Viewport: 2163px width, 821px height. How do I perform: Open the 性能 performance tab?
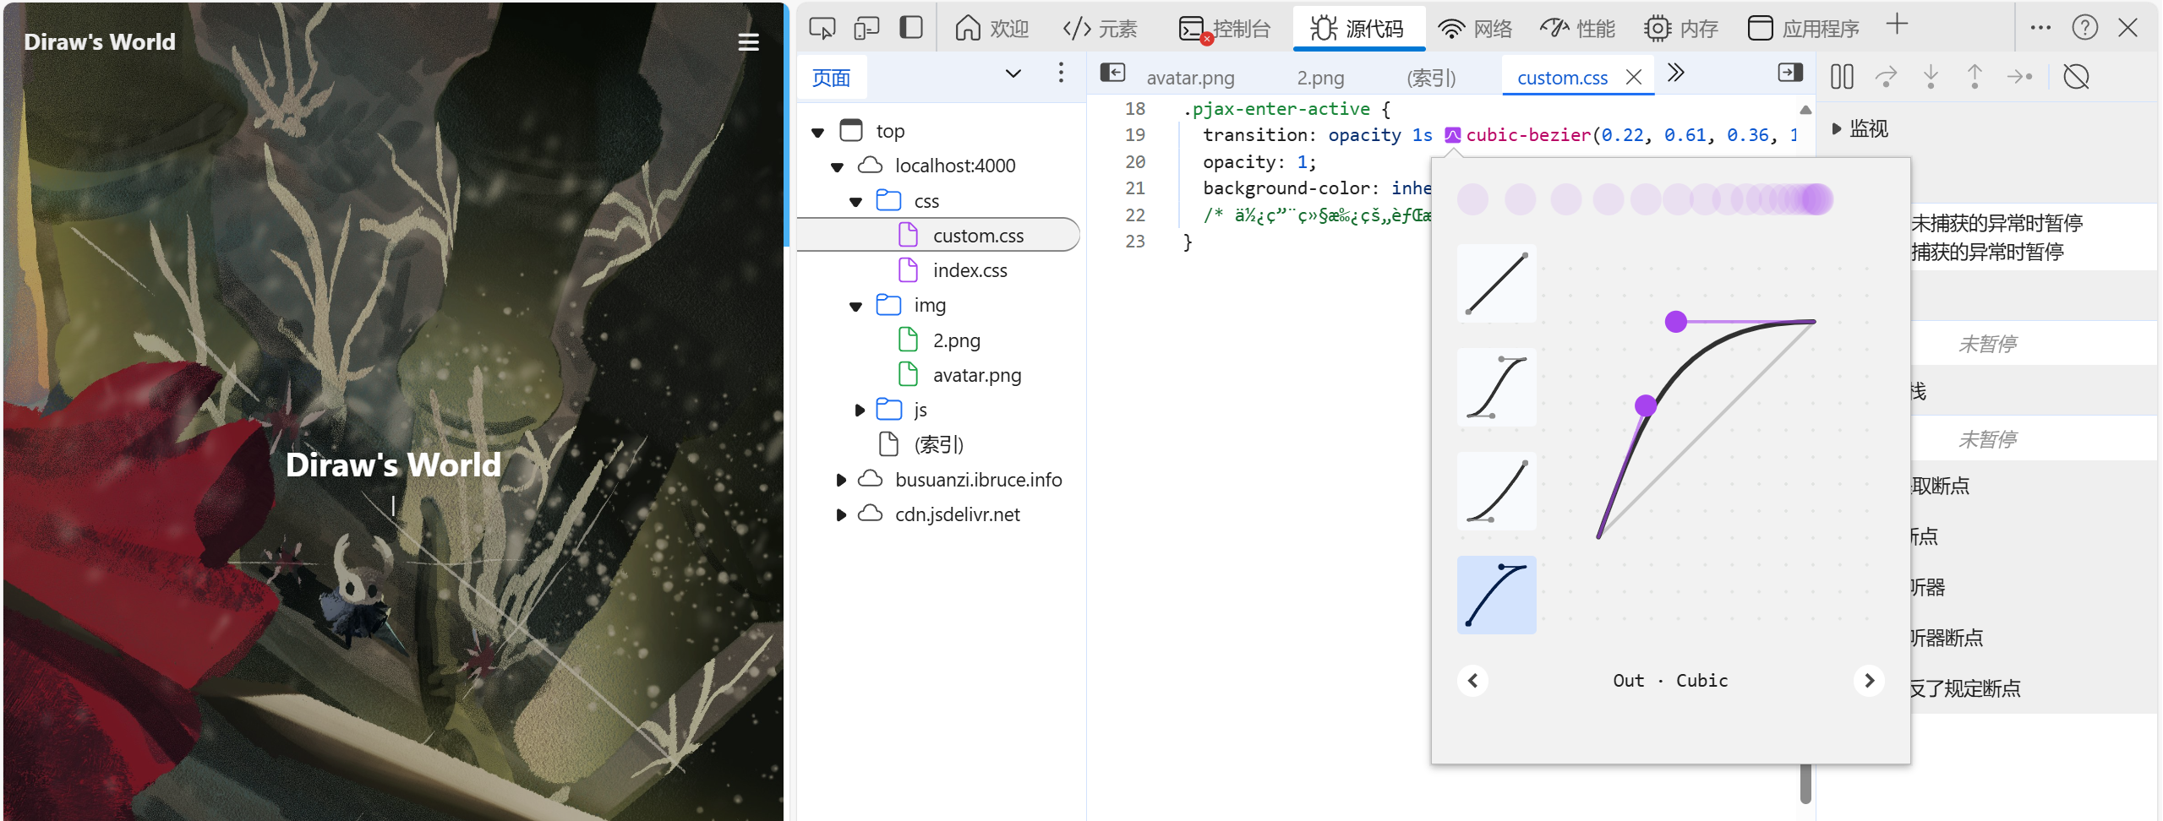tap(1577, 29)
